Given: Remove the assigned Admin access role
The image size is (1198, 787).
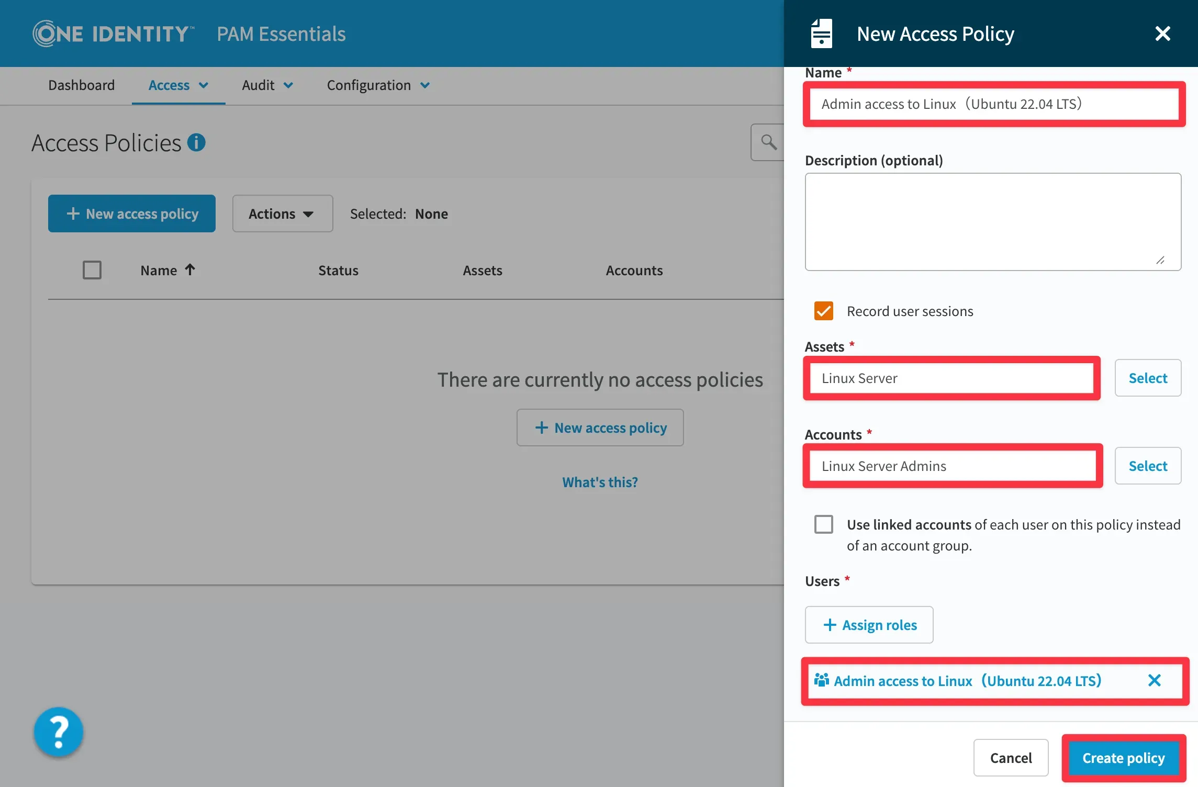Looking at the screenshot, I should (1154, 680).
